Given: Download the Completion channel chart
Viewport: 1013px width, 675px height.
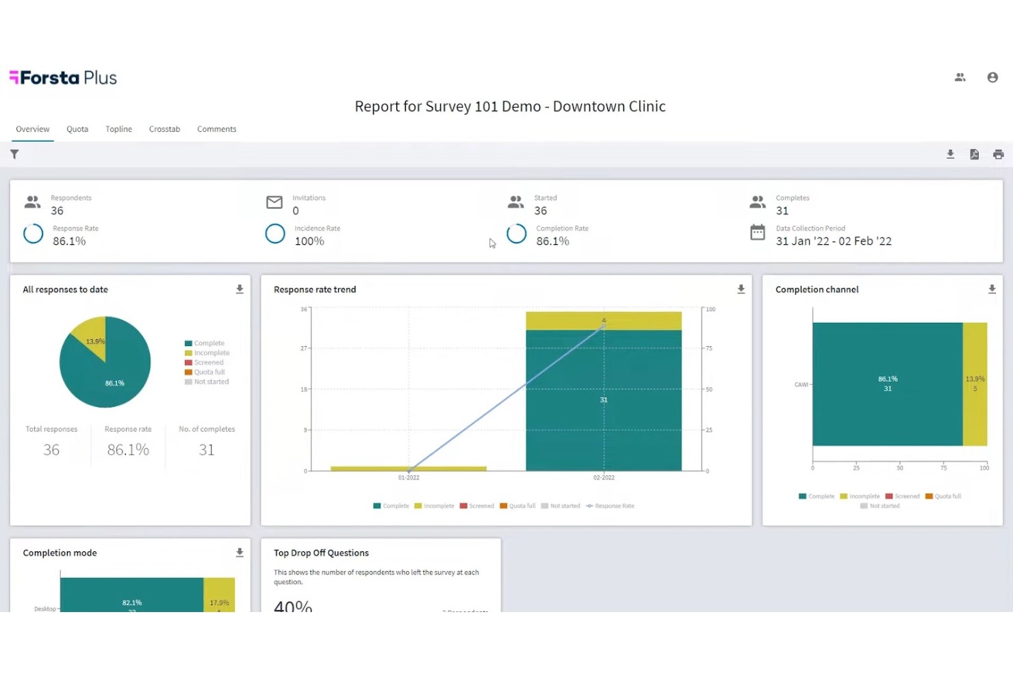Looking at the screenshot, I should coord(992,289).
